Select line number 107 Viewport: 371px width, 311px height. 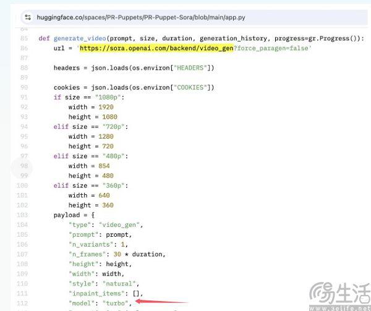[x=22, y=254]
